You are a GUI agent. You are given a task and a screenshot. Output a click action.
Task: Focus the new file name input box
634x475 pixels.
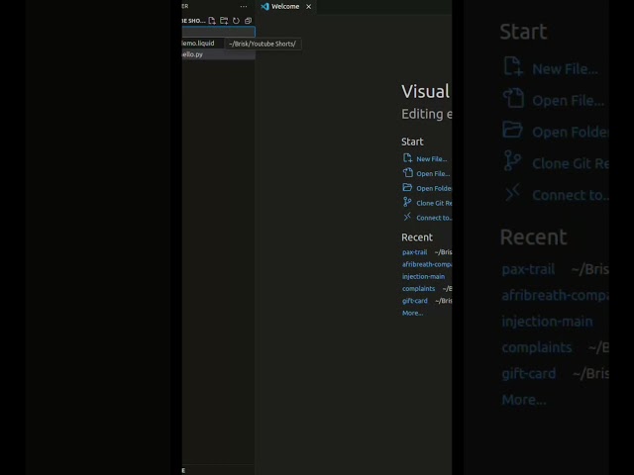coord(218,32)
